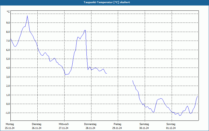
Task: Select the 1,0 y-axis value
Action: [8, 95]
